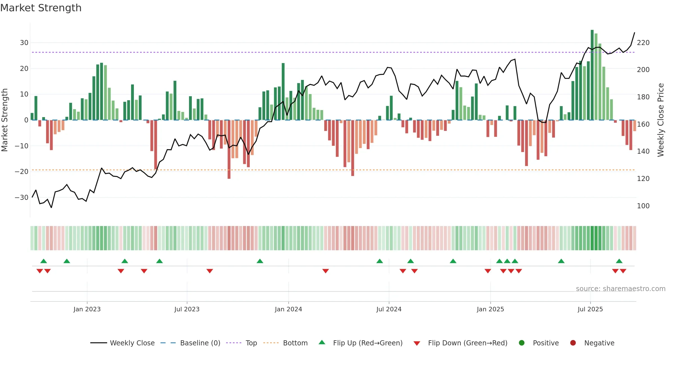This screenshot has height=380, width=675.
Task: Click the Jan 2024 axis label
Action: pyautogui.click(x=288, y=309)
